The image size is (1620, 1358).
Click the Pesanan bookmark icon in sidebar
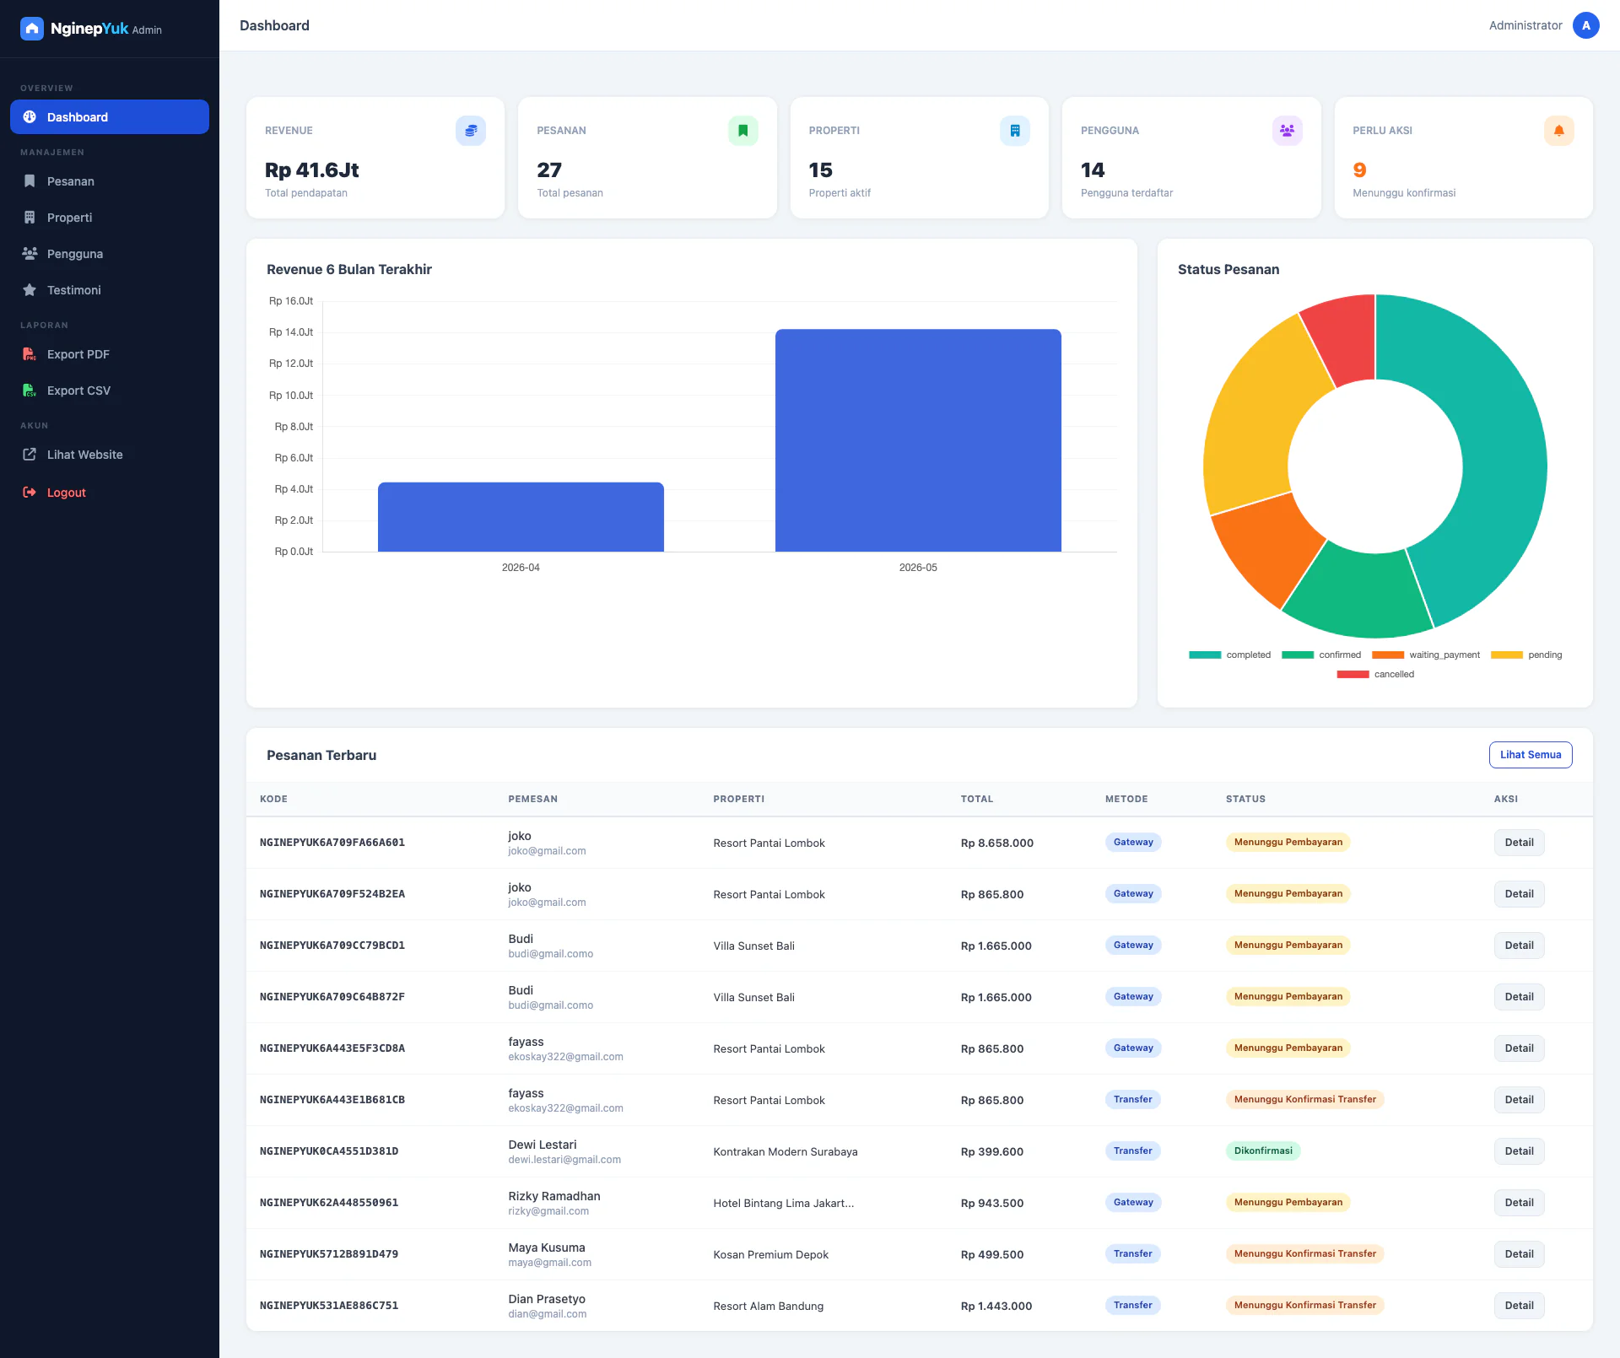30,181
